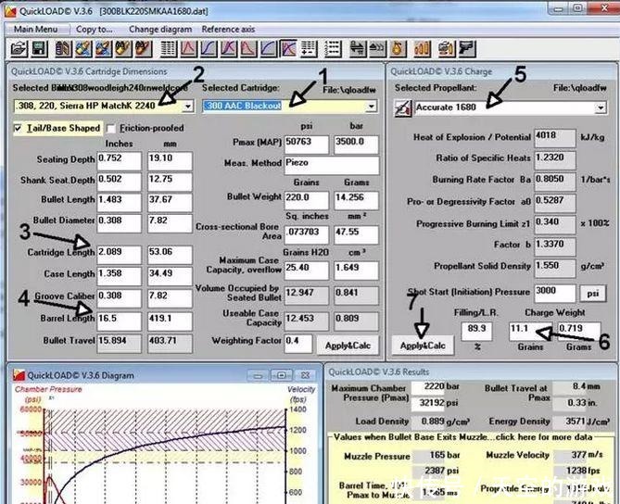Image resolution: width=620 pixels, height=504 pixels.
Task: Click the Seating Depth inches field
Action: coord(119,161)
